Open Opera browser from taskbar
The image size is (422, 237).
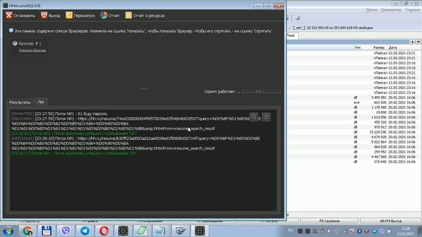(104, 231)
